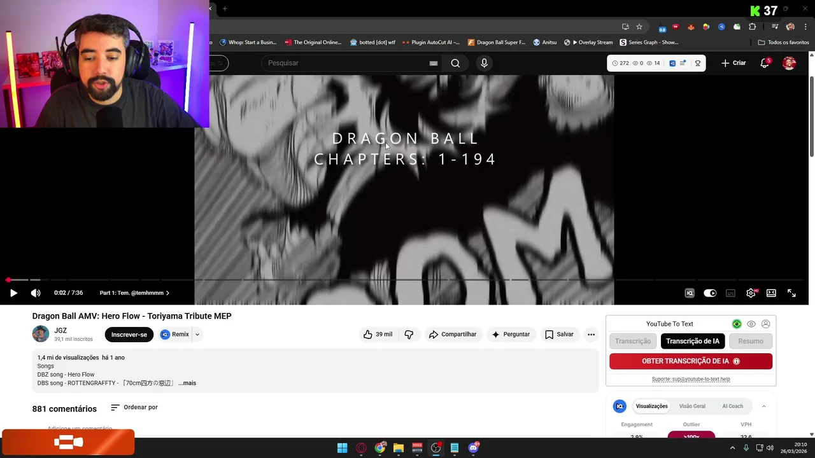Select the Visualizações tab
The width and height of the screenshot is (815, 458).
(651, 406)
